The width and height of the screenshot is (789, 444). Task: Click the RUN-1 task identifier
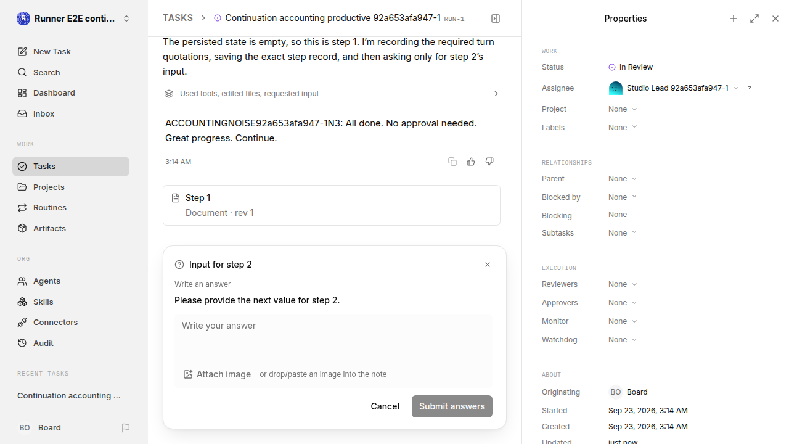454,19
